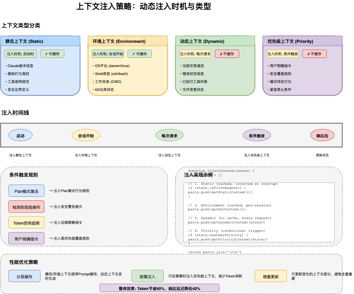354x294 pixels.
Task: Click the 注入时间线 section heading
Action: click(15, 113)
